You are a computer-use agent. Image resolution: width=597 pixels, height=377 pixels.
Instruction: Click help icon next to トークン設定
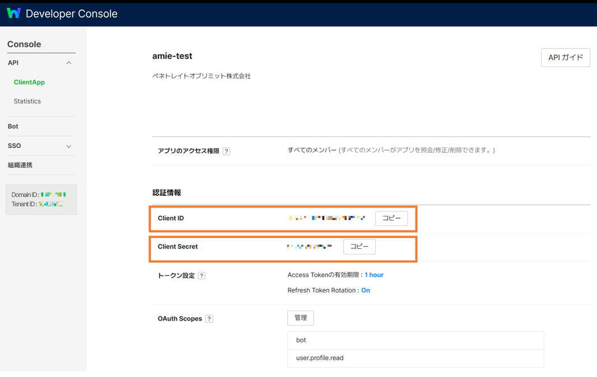202,276
